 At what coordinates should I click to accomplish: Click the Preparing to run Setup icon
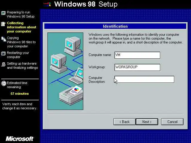[x=3, y=13]
